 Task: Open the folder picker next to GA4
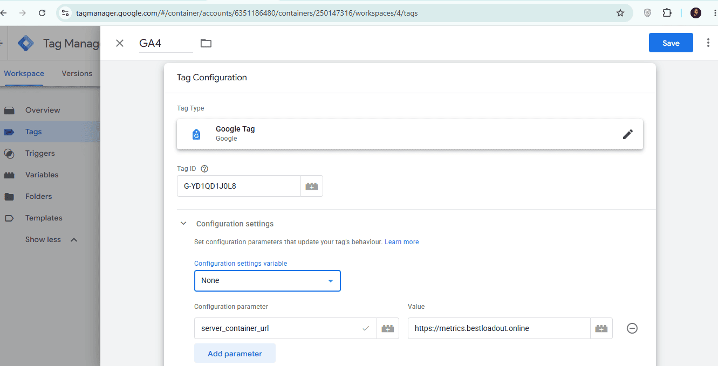click(x=206, y=43)
